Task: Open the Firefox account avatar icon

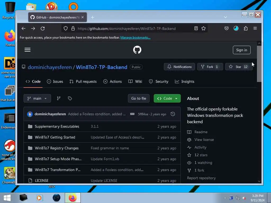Action: click(x=236, y=28)
